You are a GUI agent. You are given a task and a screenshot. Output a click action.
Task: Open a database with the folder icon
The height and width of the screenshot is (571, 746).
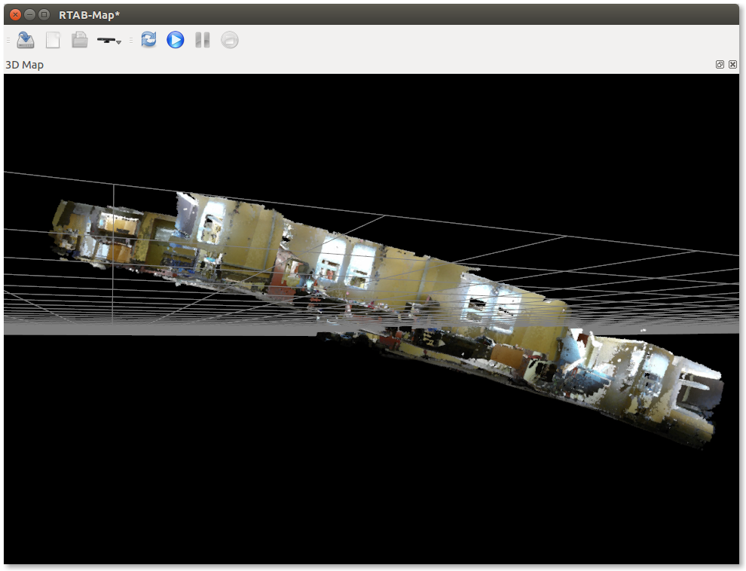[x=80, y=40]
